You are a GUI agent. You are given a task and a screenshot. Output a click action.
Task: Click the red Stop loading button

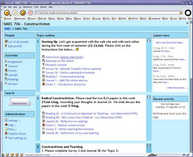click(30, 13)
